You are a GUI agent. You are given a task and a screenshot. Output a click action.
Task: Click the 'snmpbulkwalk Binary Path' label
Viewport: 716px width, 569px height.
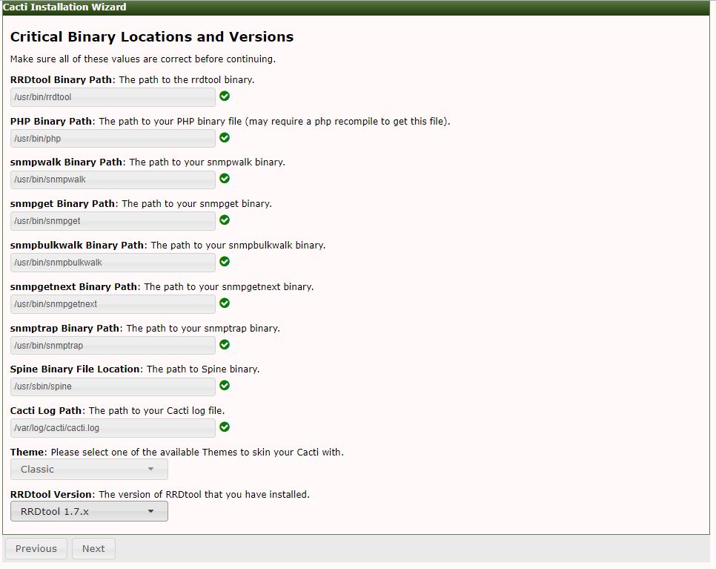tap(77, 246)
